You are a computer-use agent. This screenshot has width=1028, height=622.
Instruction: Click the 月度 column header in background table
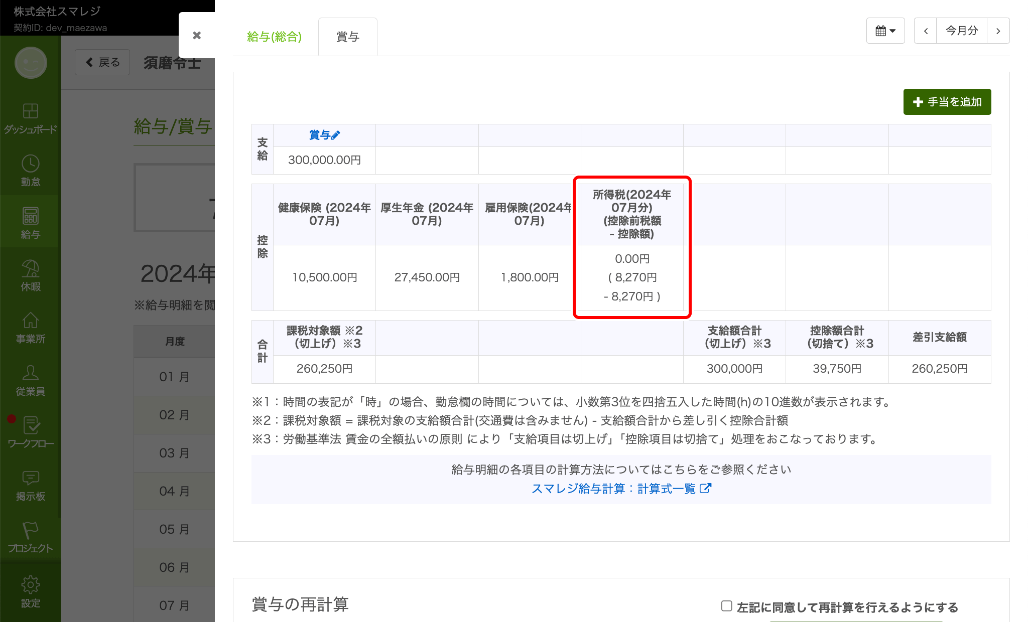point(175,341)
